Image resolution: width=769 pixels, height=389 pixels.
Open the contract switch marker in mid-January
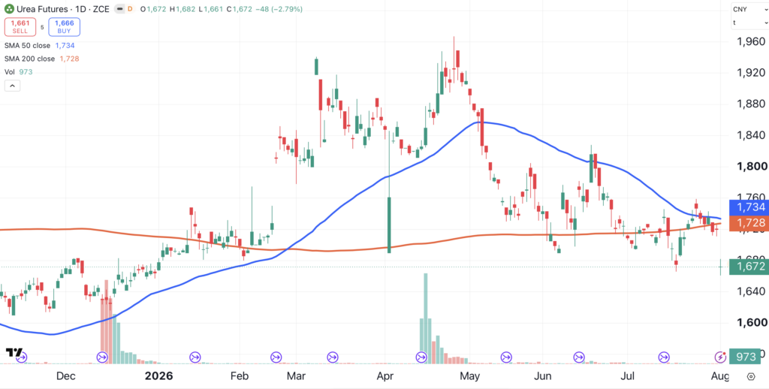point(195,357)
